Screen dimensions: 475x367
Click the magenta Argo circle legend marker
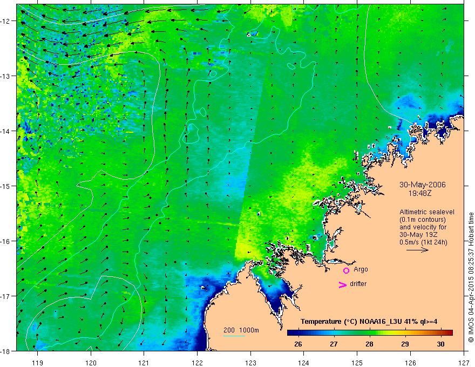tap(346, 270)
